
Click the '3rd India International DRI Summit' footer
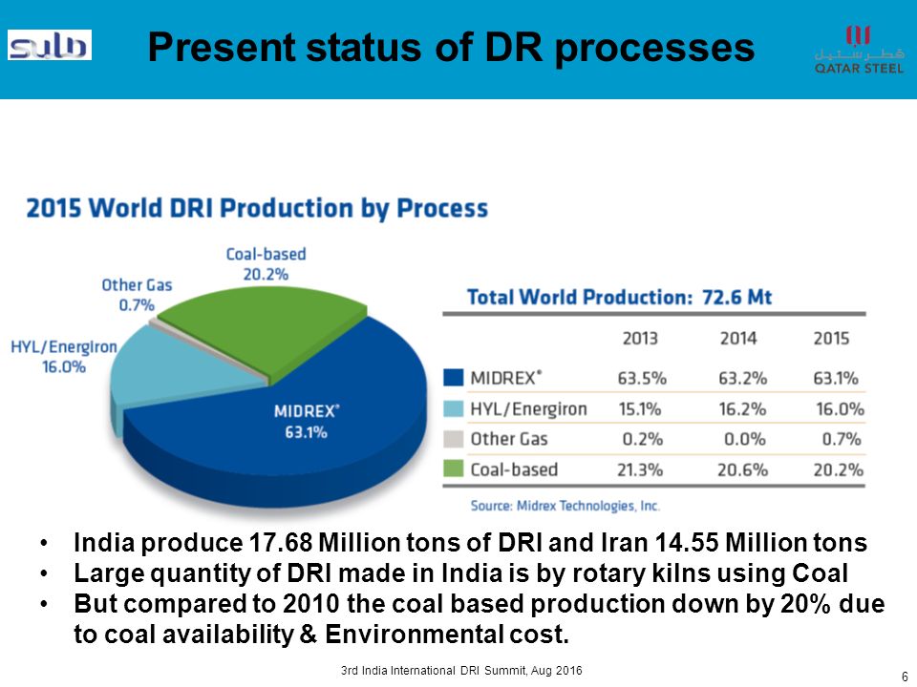pyautogui.click(x=461, y=671)
